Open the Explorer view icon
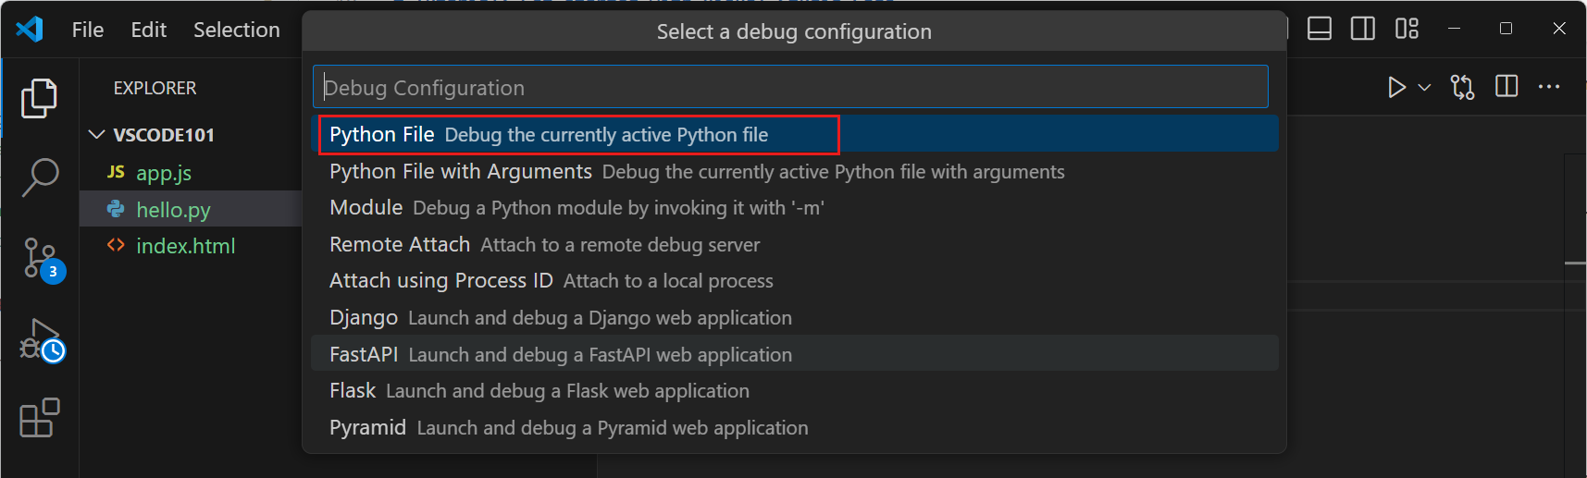The image size is (1587, 478). tap(39, 98)
